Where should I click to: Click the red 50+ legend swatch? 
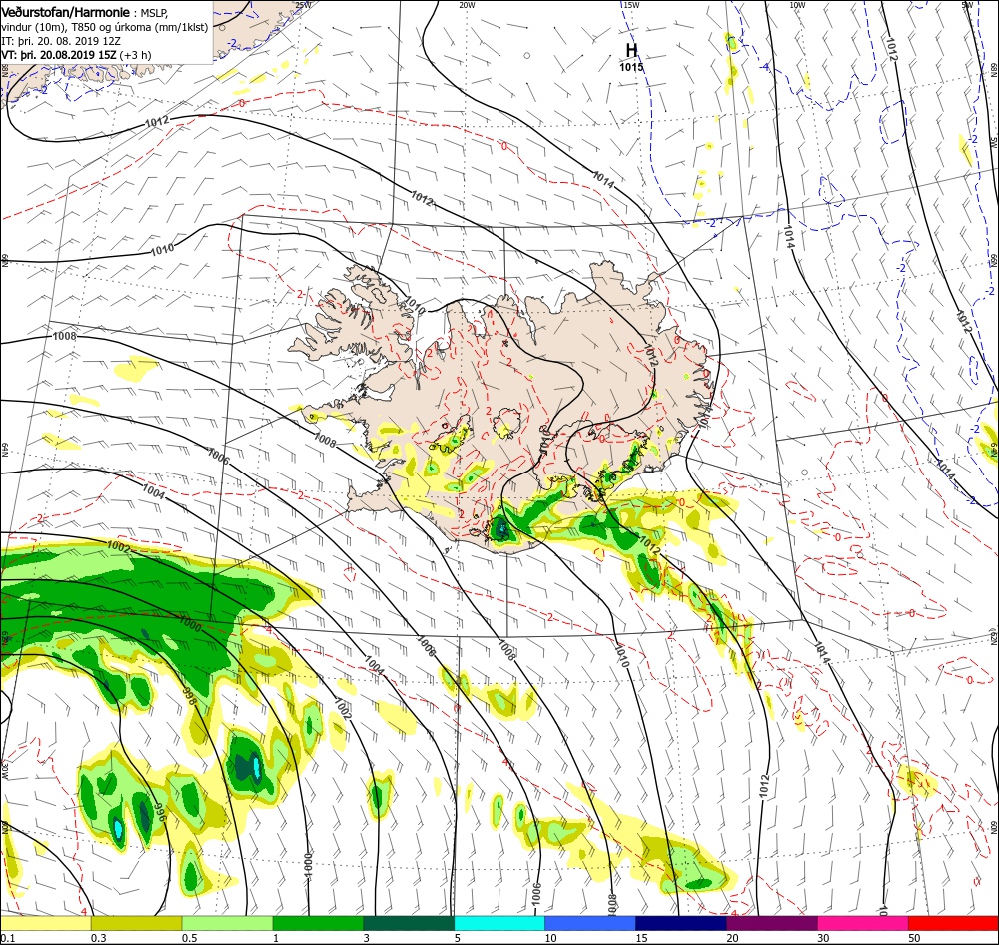tap(953, 924)
